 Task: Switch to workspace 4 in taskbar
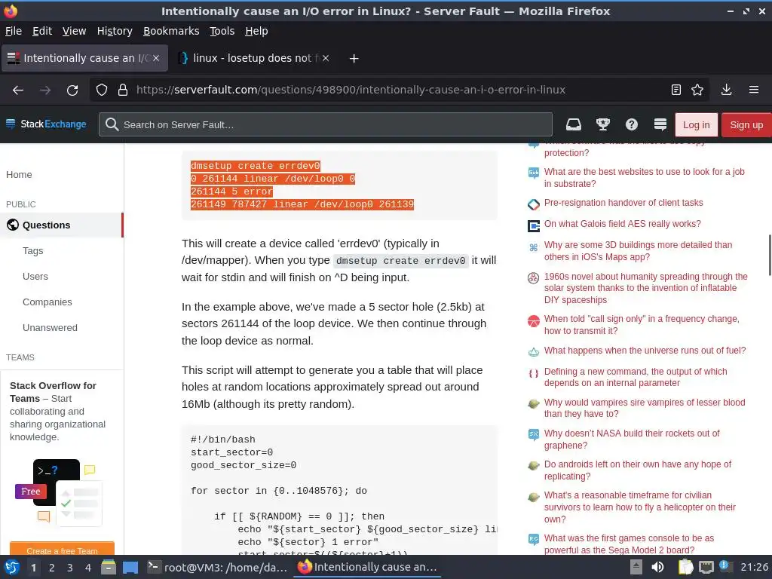click(x=88, y=568)
